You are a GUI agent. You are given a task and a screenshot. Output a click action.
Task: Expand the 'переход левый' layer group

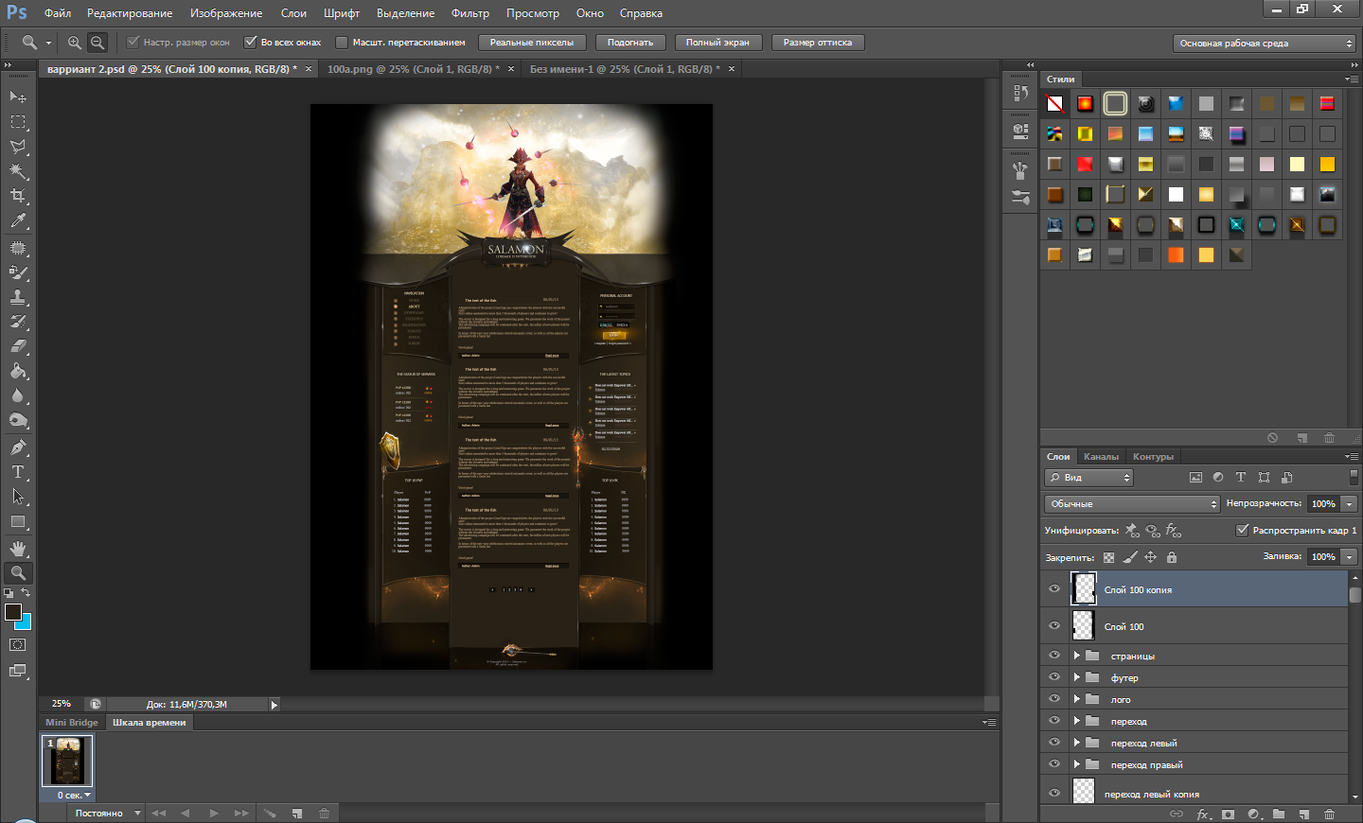click(x=1077, y=743)
